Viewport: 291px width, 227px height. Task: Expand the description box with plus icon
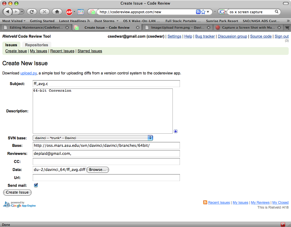click(176, 131)
